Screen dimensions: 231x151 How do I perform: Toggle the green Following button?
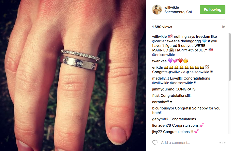(212, 10)
